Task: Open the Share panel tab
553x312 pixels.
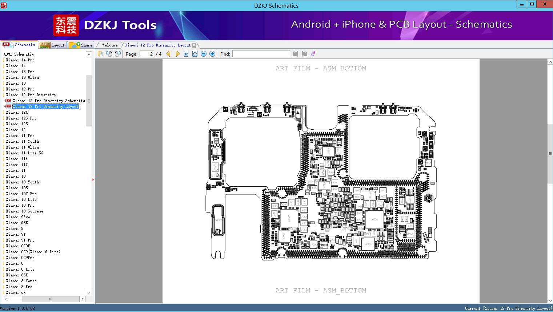Action: (81, 45)
